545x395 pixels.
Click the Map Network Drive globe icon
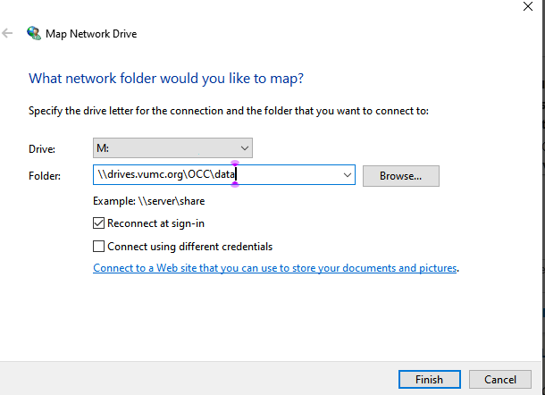click(34, 34)
